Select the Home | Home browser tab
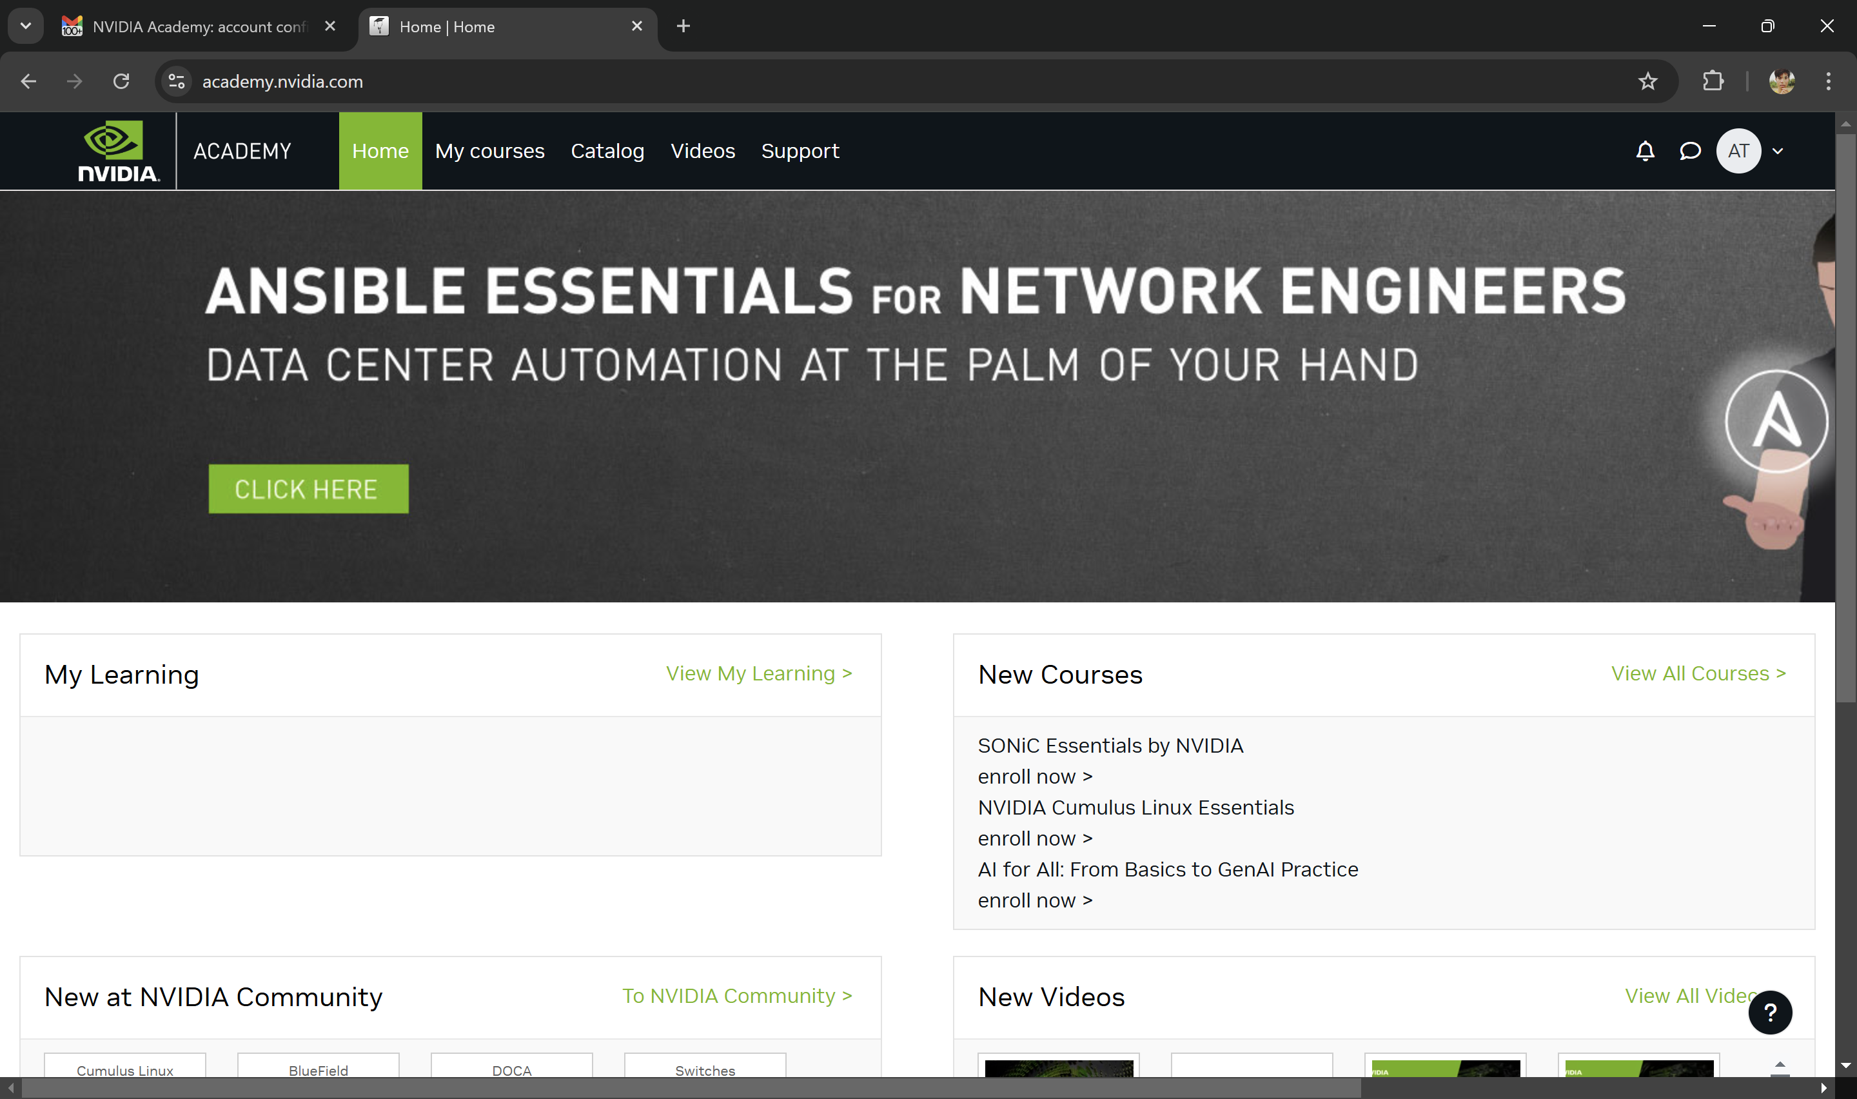1857x1099 pixels. 507,26
